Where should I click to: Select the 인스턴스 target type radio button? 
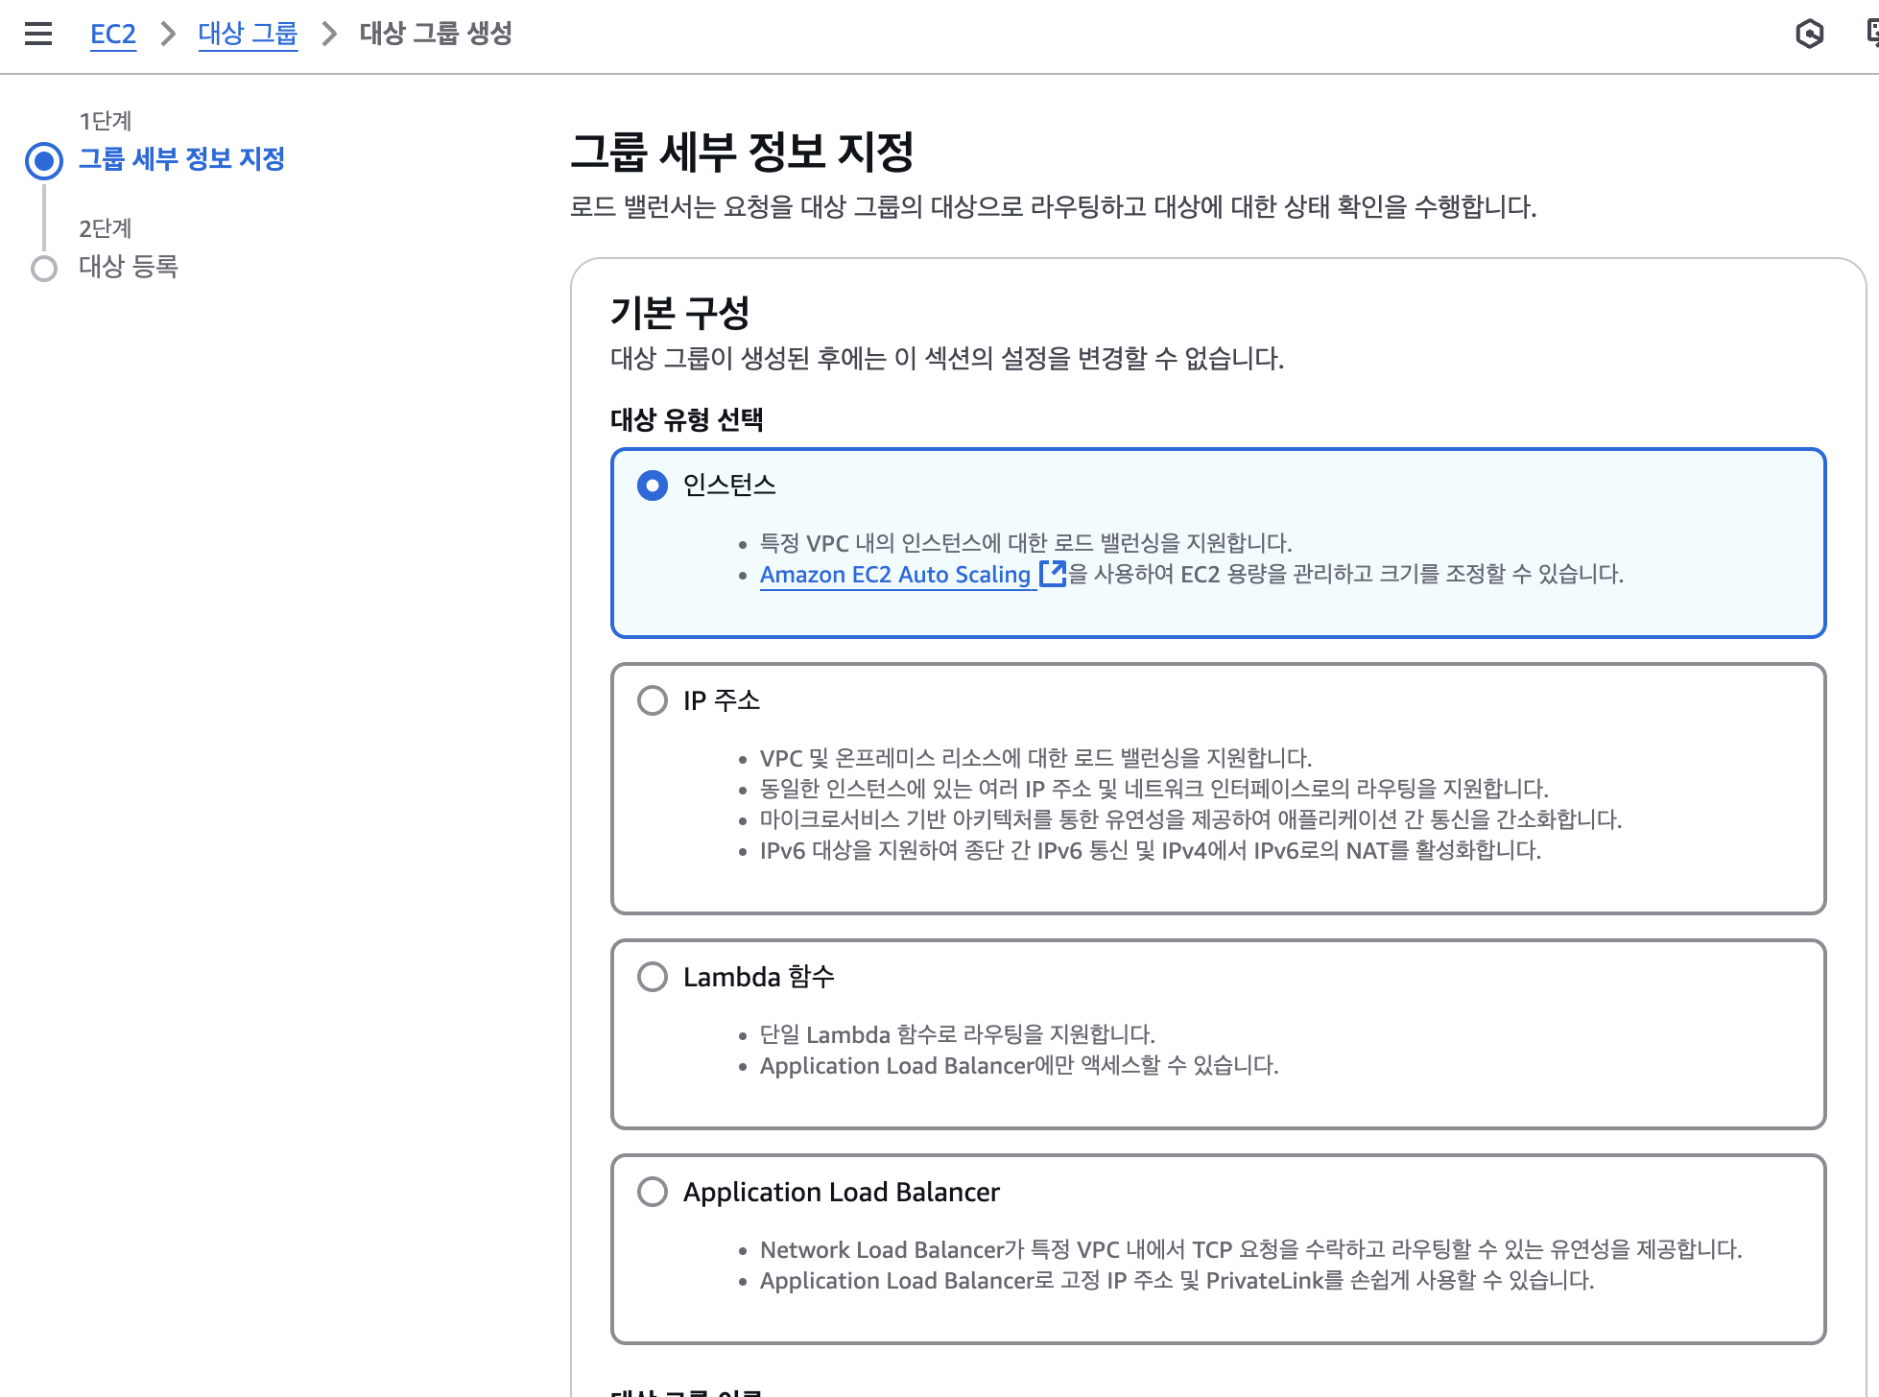coord(653,485)
